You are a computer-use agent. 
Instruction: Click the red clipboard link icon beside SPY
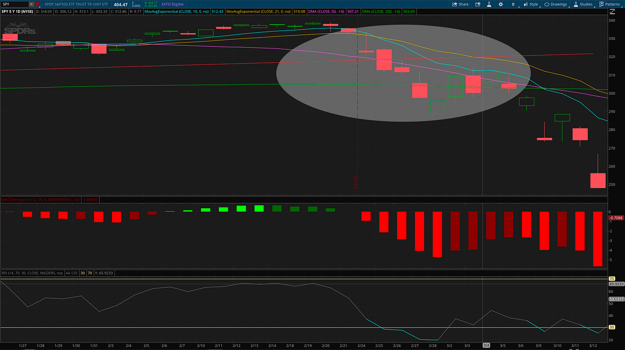pyautogui.click(x=38, y=4)
